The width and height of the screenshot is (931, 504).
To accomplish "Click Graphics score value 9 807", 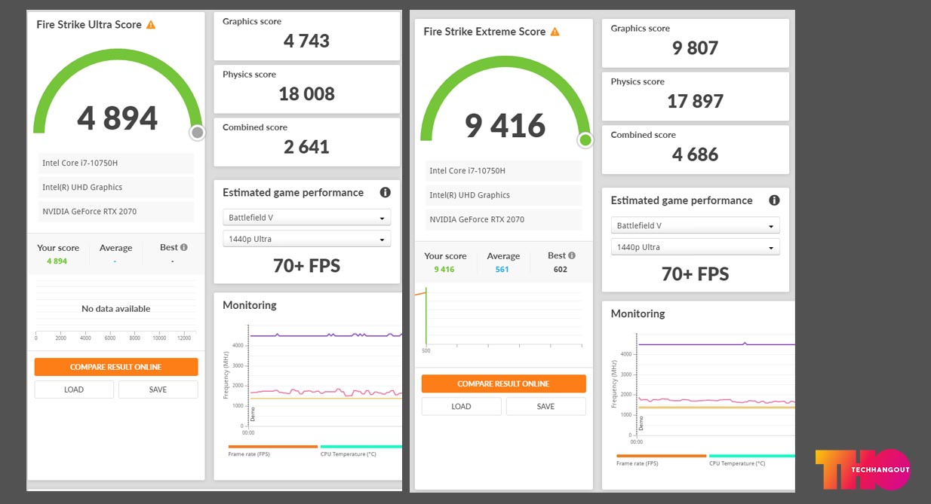I will point(695,48).
